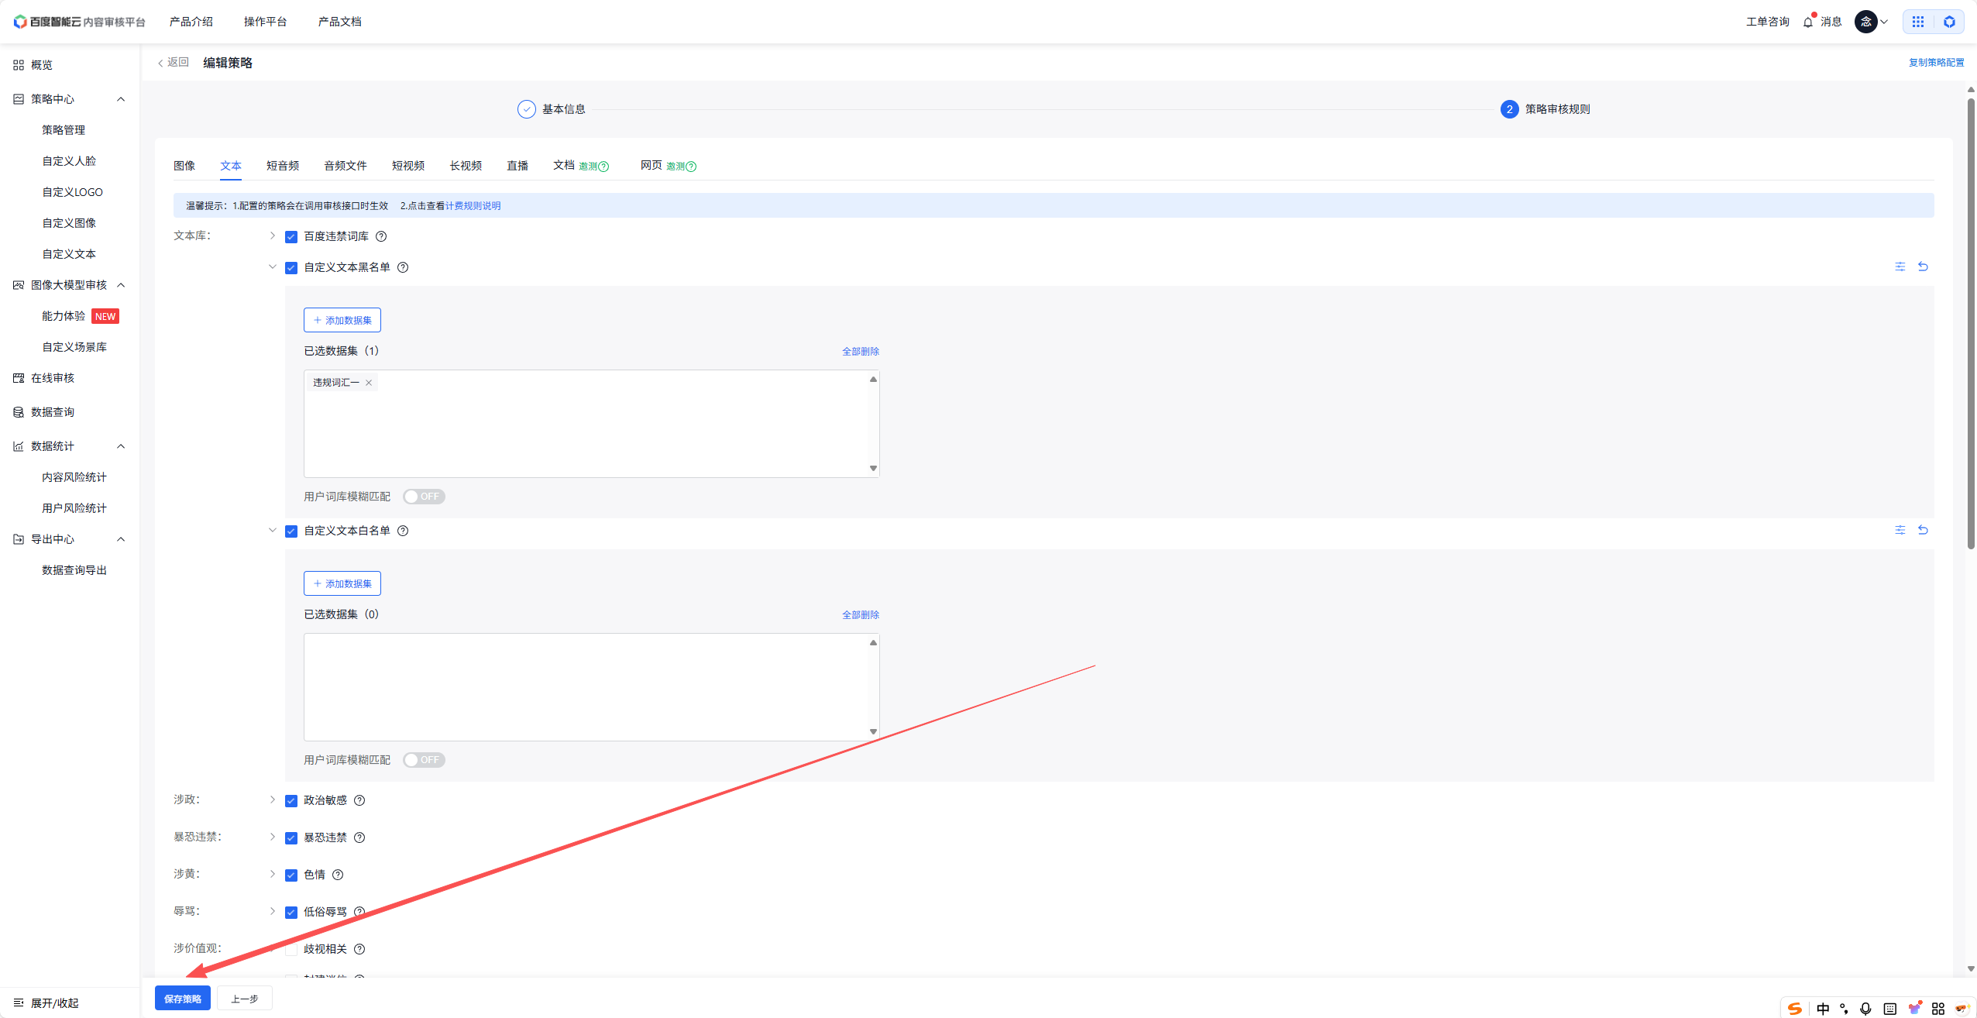Enable the 歧视相关 checkbox
Image resolution: width=1977 pixels, height=1018 pixels.
click(x=291, y=949)
